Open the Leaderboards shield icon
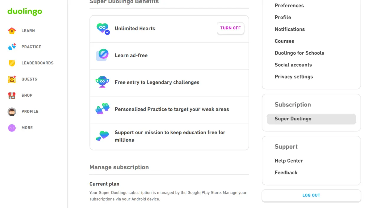Image resolution: width=378 pixels, height=208 pixels. pos(12,63)
